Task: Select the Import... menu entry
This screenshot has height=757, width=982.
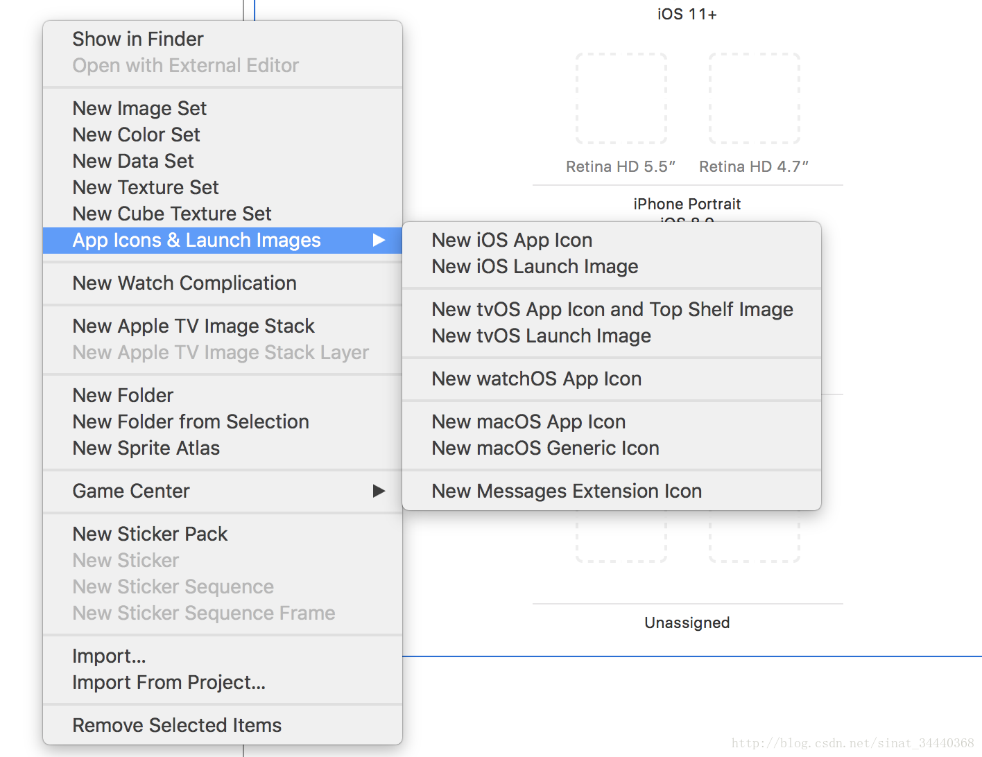Action: pos(223,656)
